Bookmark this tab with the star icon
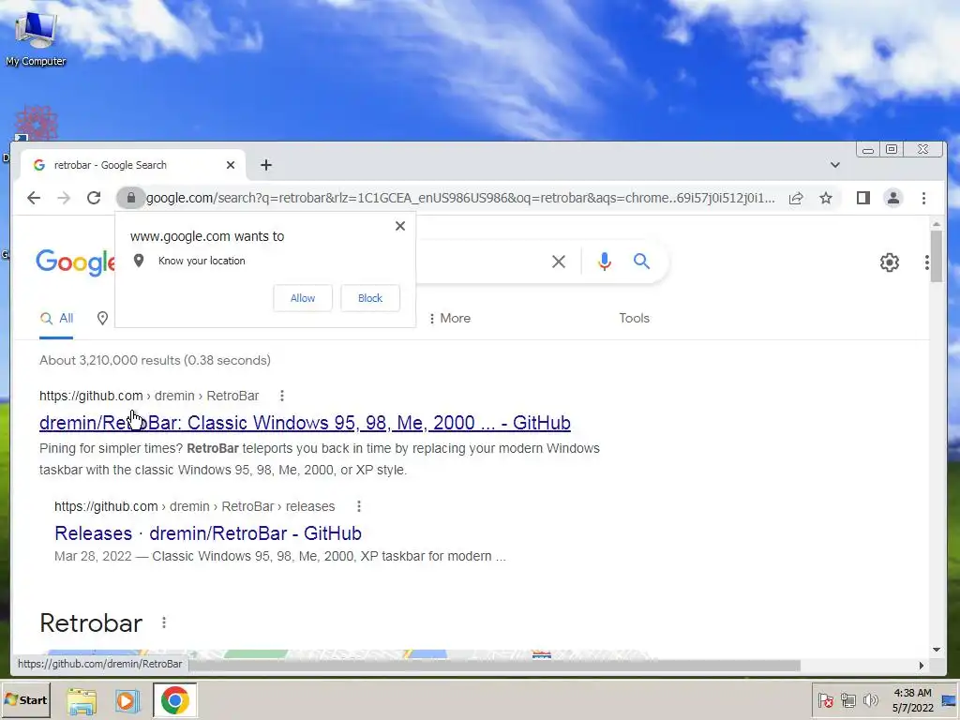Screen dimensions: 960x720 826,198
